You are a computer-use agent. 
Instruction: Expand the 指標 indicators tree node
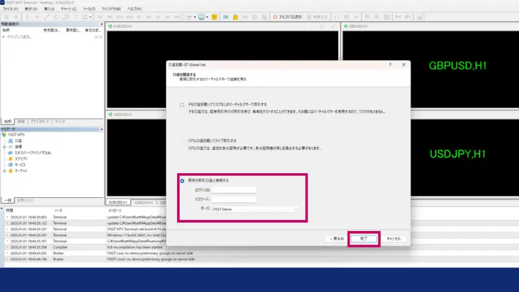click(4, 146)
